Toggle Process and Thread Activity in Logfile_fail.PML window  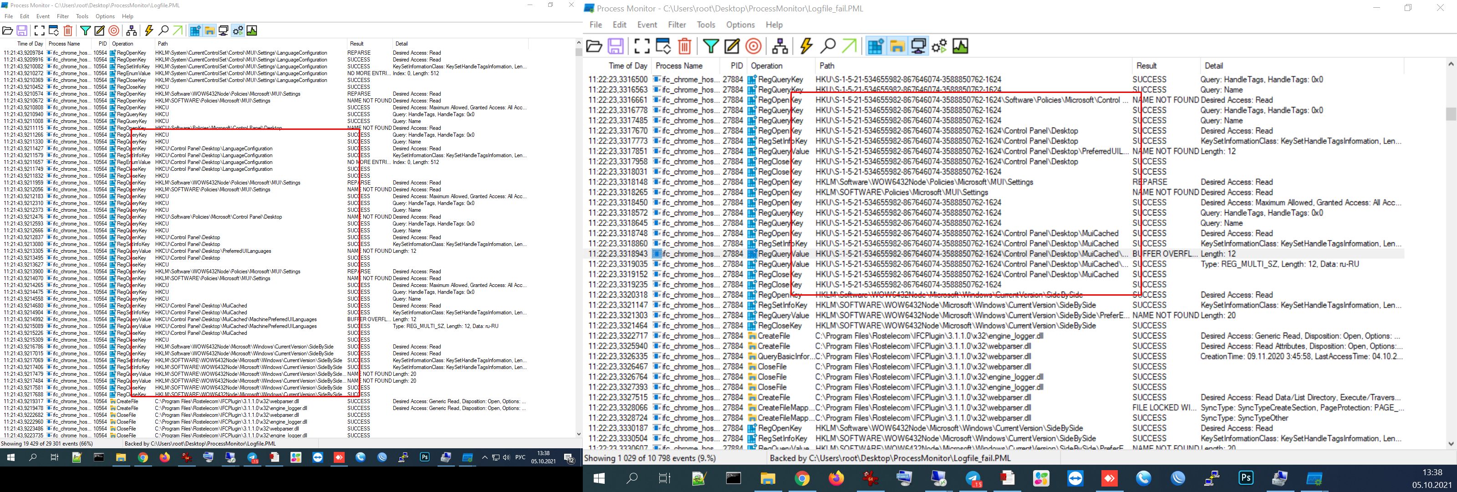(939, 46)
